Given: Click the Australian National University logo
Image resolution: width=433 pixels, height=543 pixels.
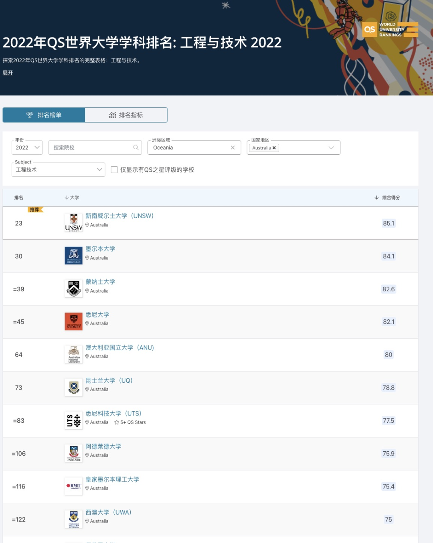Looking at the screenshot, I should (74, 354).
